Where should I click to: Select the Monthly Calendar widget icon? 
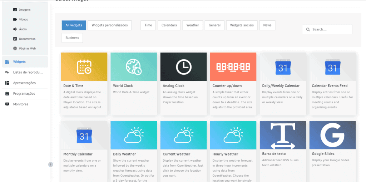84,135
